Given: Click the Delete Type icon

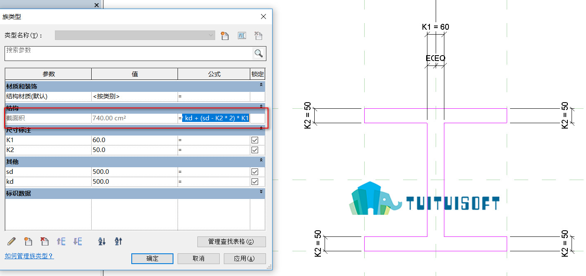Looking at the screenshot, I should [259, 35].
